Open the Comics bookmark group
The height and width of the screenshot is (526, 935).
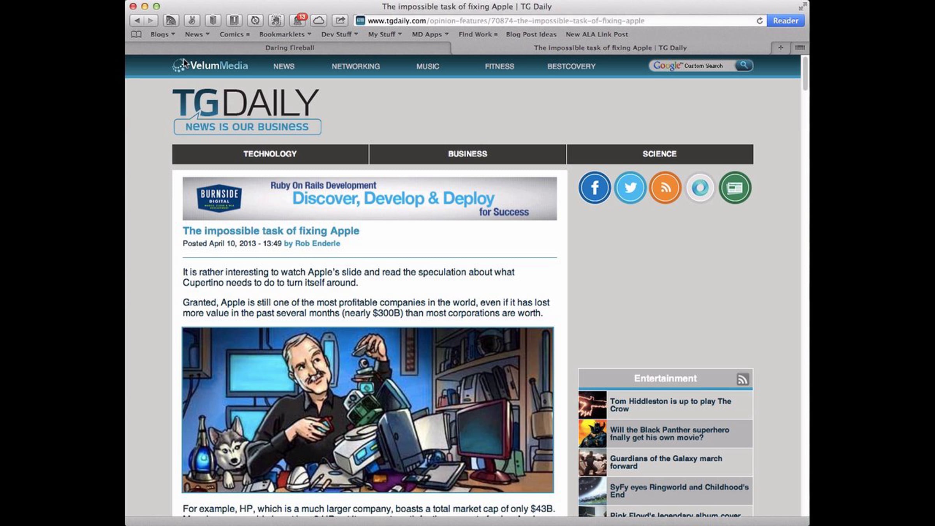click(x=235, y=34)
